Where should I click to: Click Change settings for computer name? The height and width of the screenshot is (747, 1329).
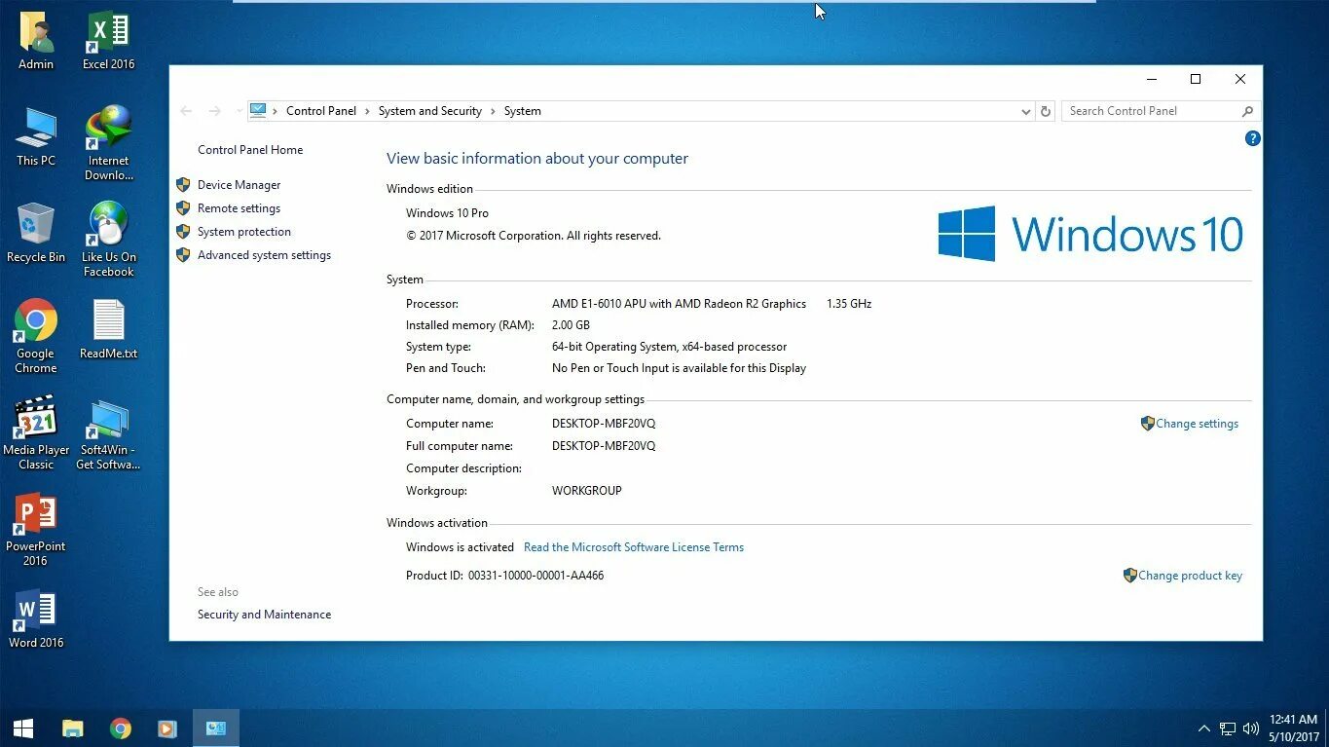tap(1197, 424)
